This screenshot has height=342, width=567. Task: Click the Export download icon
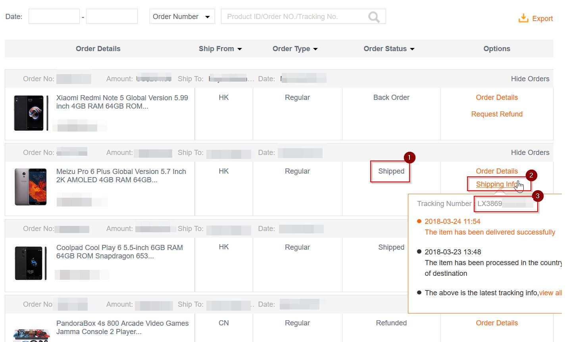pyautogui.click(x=523, y=18)
